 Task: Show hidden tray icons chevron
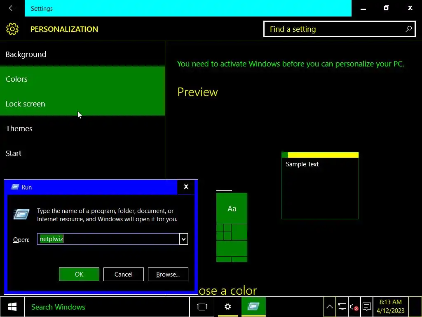330,307
